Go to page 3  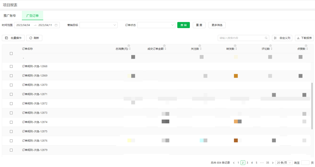(x=247, y=163)
